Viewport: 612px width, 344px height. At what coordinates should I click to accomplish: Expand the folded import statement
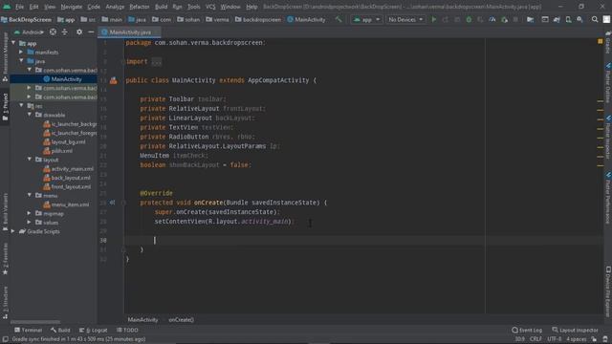(x=157, y=61)
